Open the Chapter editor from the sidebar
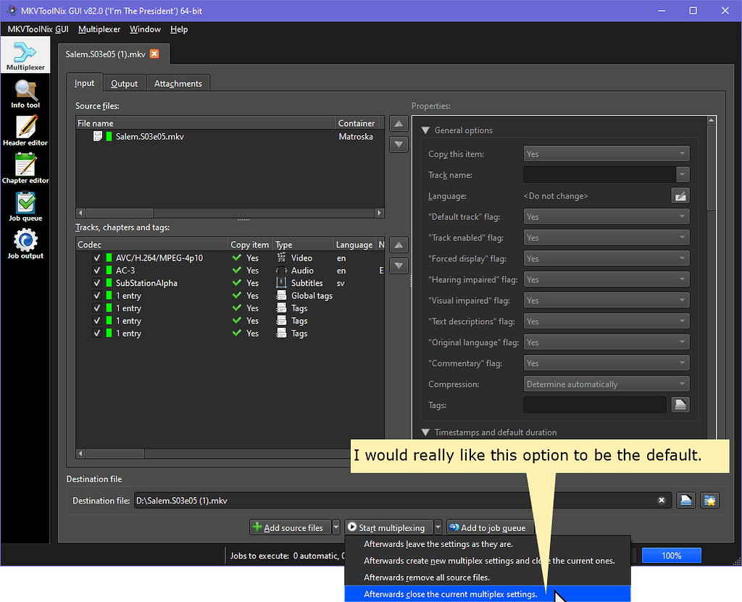The height and width of the screenshot is (602, 742). click(x=25, y=168)
